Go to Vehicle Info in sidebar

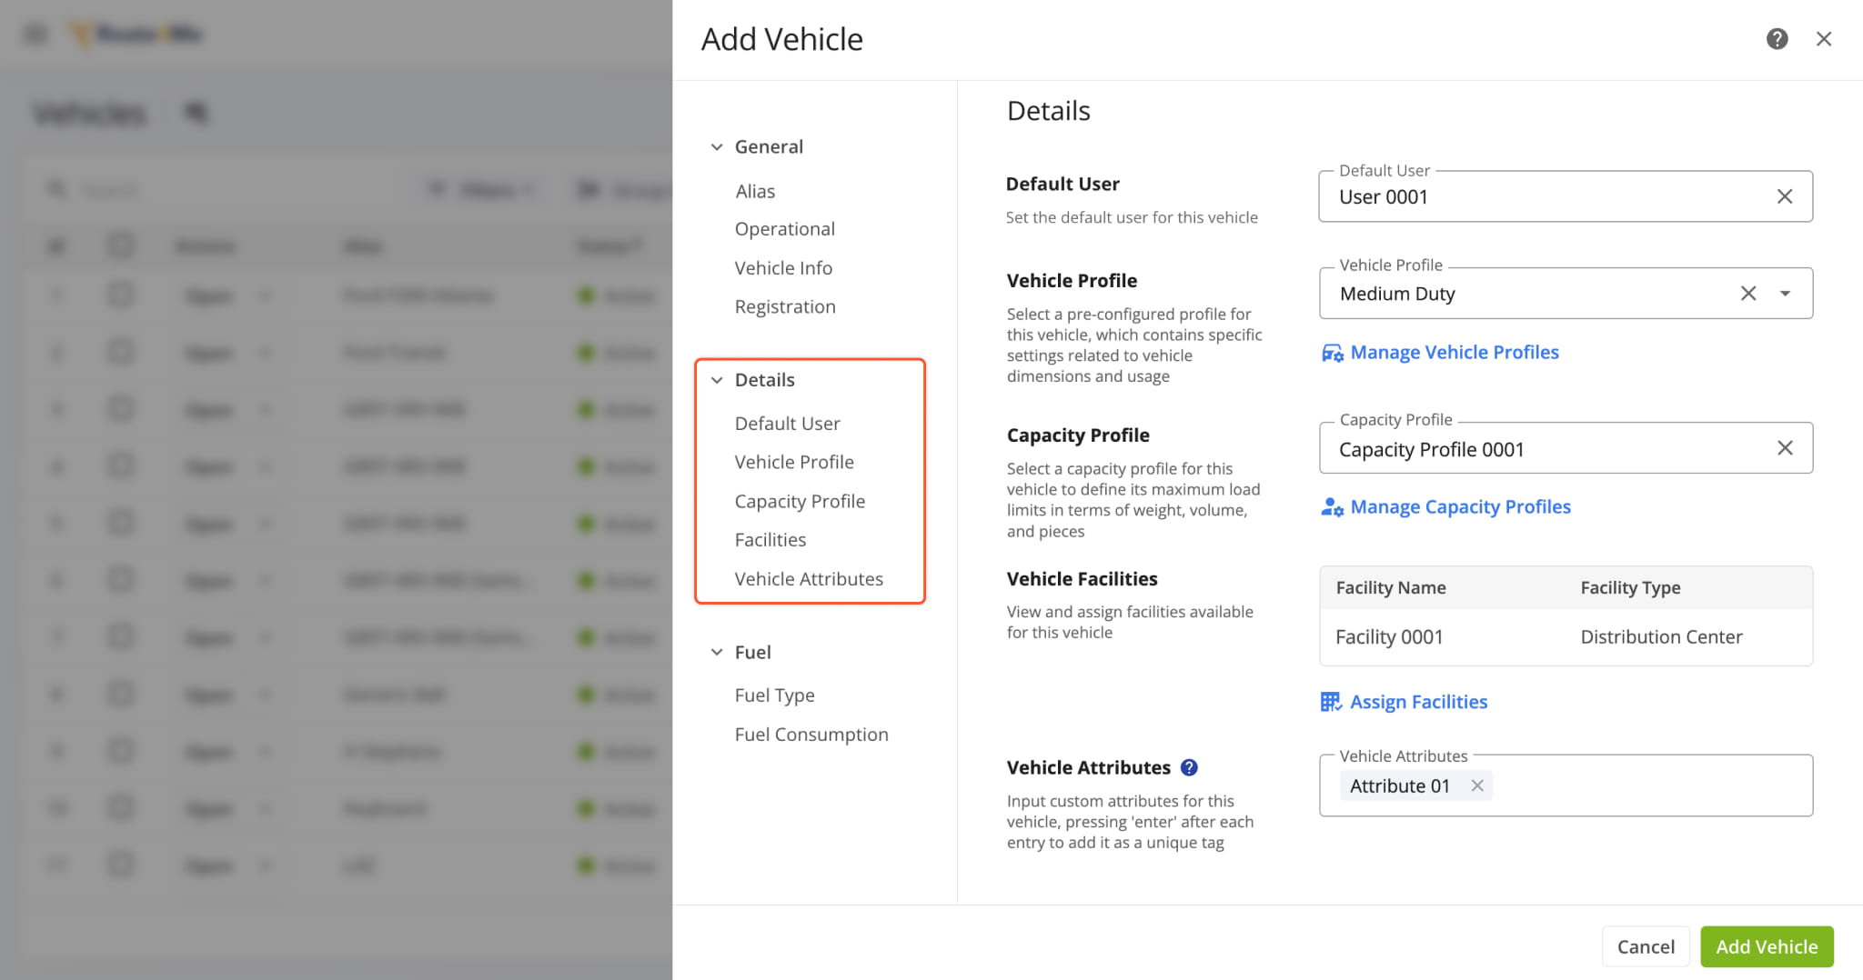click(783, 268)
